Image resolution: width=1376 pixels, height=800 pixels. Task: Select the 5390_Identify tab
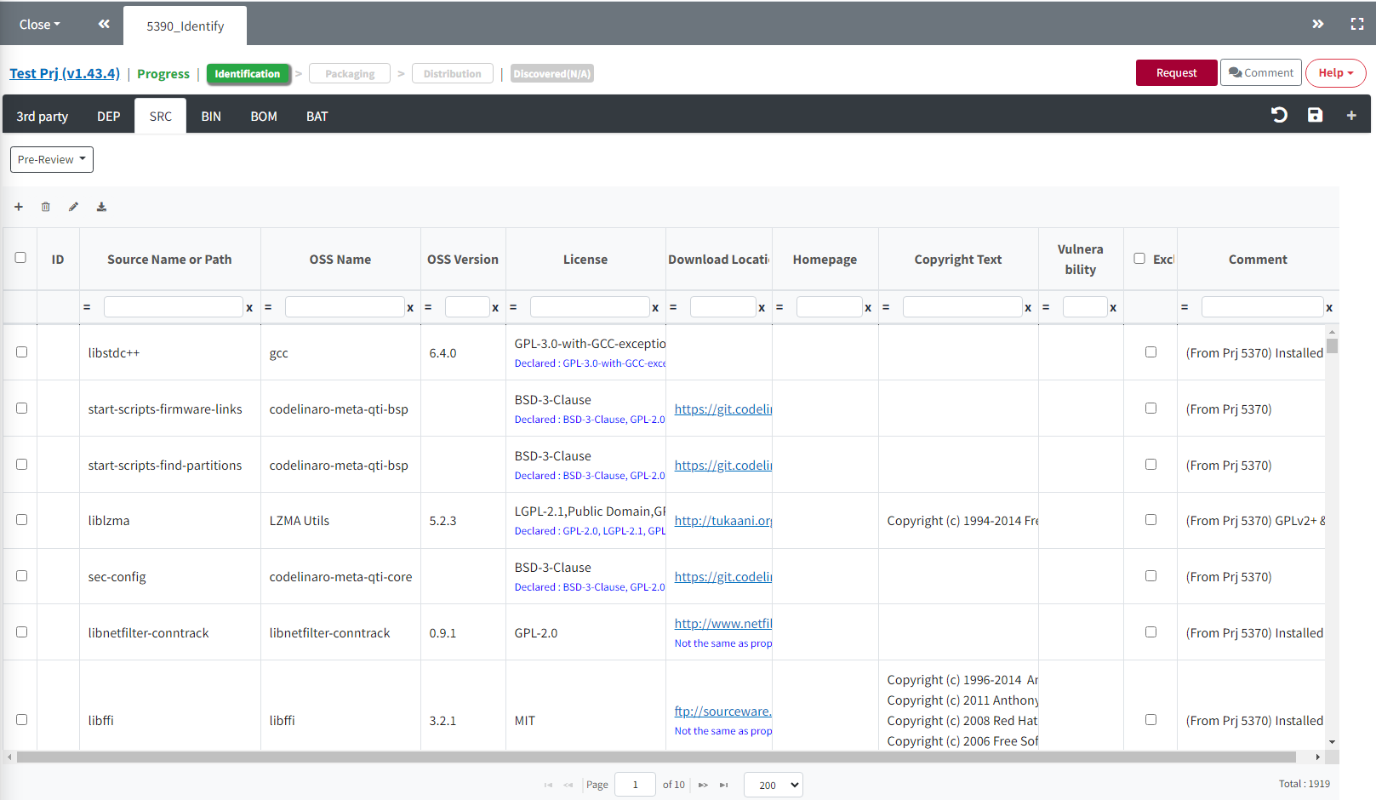coord(186,26)
